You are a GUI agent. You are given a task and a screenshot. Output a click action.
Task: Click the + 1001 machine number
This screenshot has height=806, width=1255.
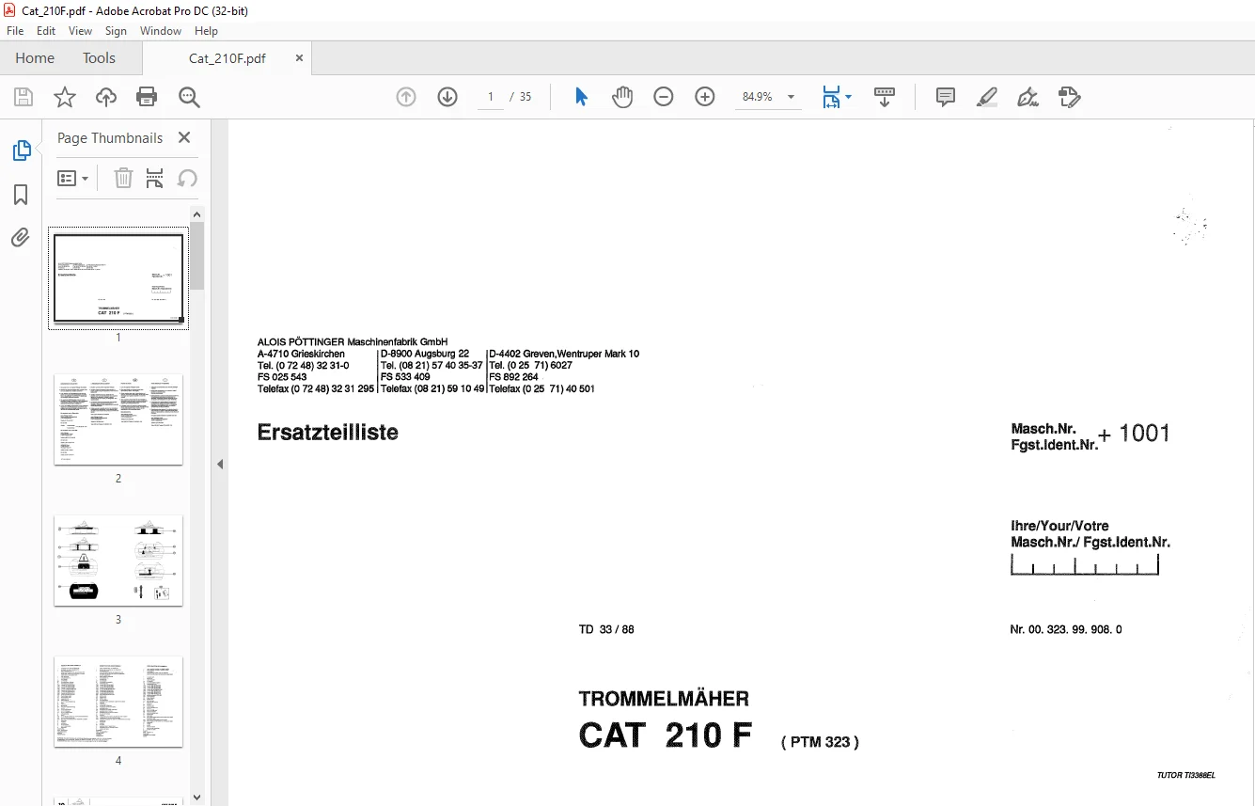(1134, 434)
